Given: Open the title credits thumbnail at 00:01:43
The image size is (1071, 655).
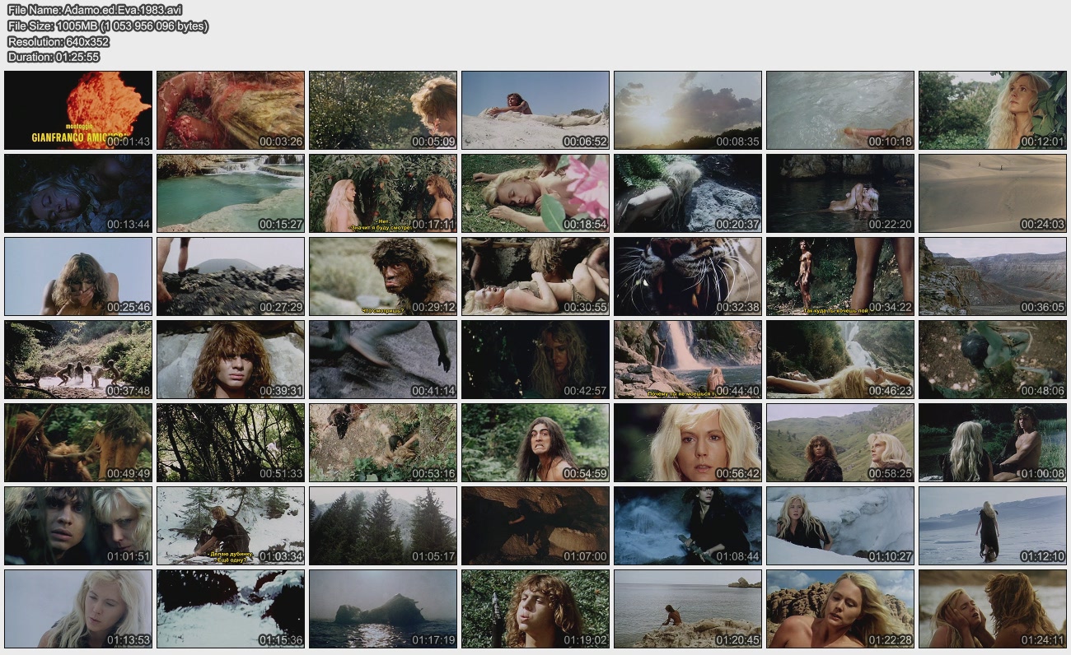Looking at the screenshot, I should pyautogui.click(x=78, y=109).
